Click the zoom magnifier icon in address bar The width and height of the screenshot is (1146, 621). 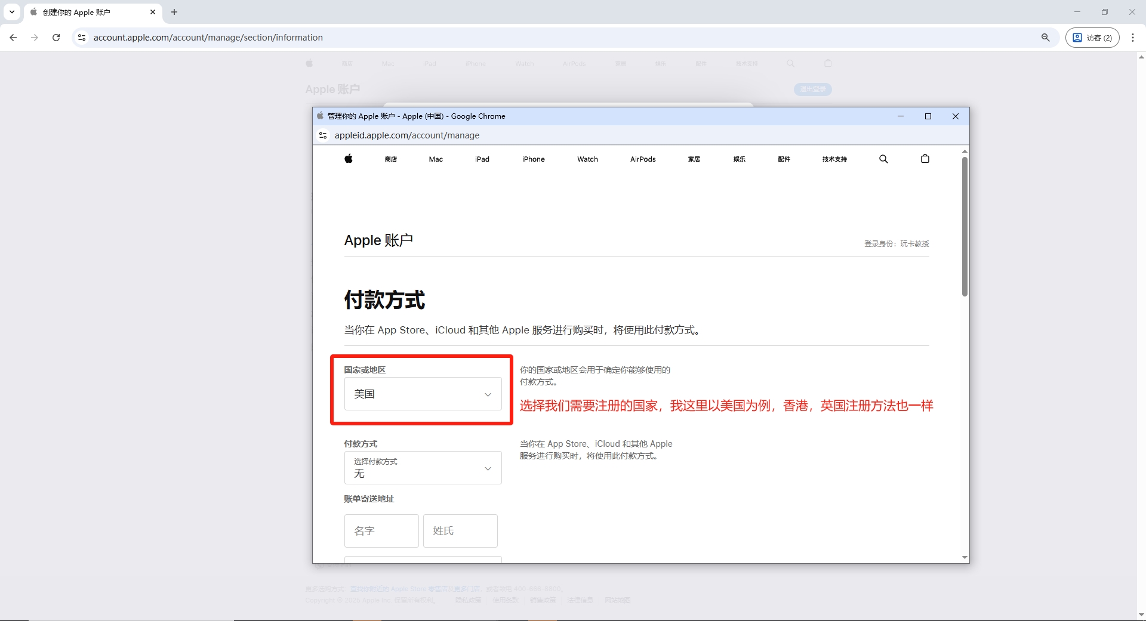[1046, 38]
